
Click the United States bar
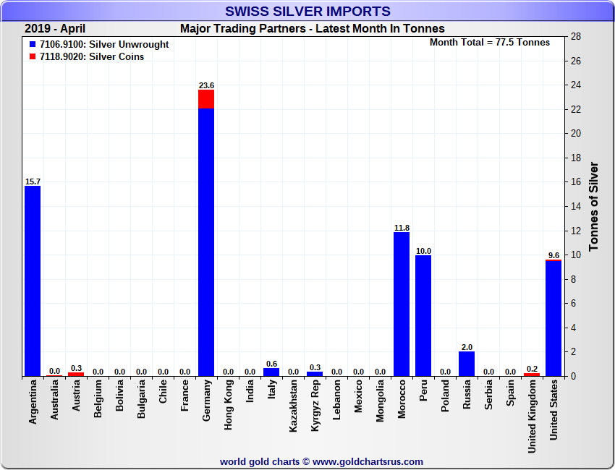pyautogui.click(x=553, y=318)
